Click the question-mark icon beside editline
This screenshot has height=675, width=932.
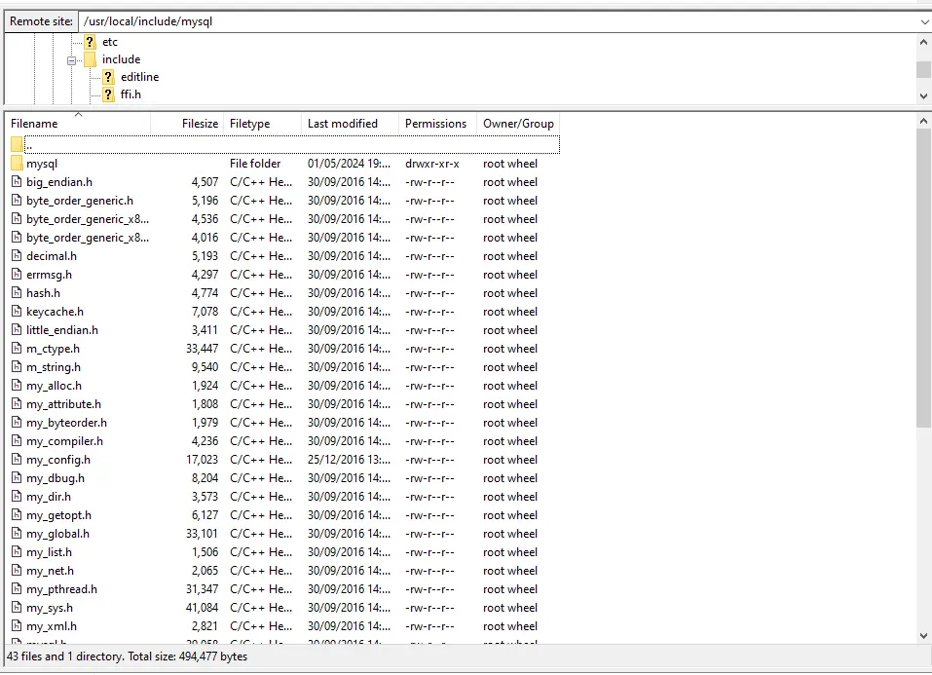click(108, 77)
